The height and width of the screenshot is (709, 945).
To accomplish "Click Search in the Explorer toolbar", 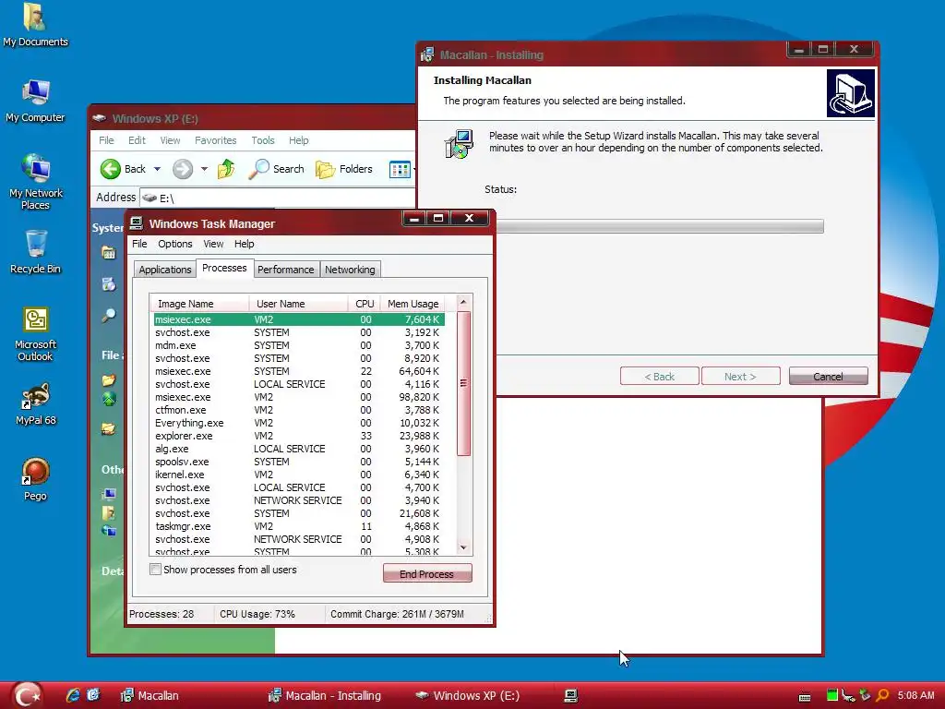I will 276,169.
